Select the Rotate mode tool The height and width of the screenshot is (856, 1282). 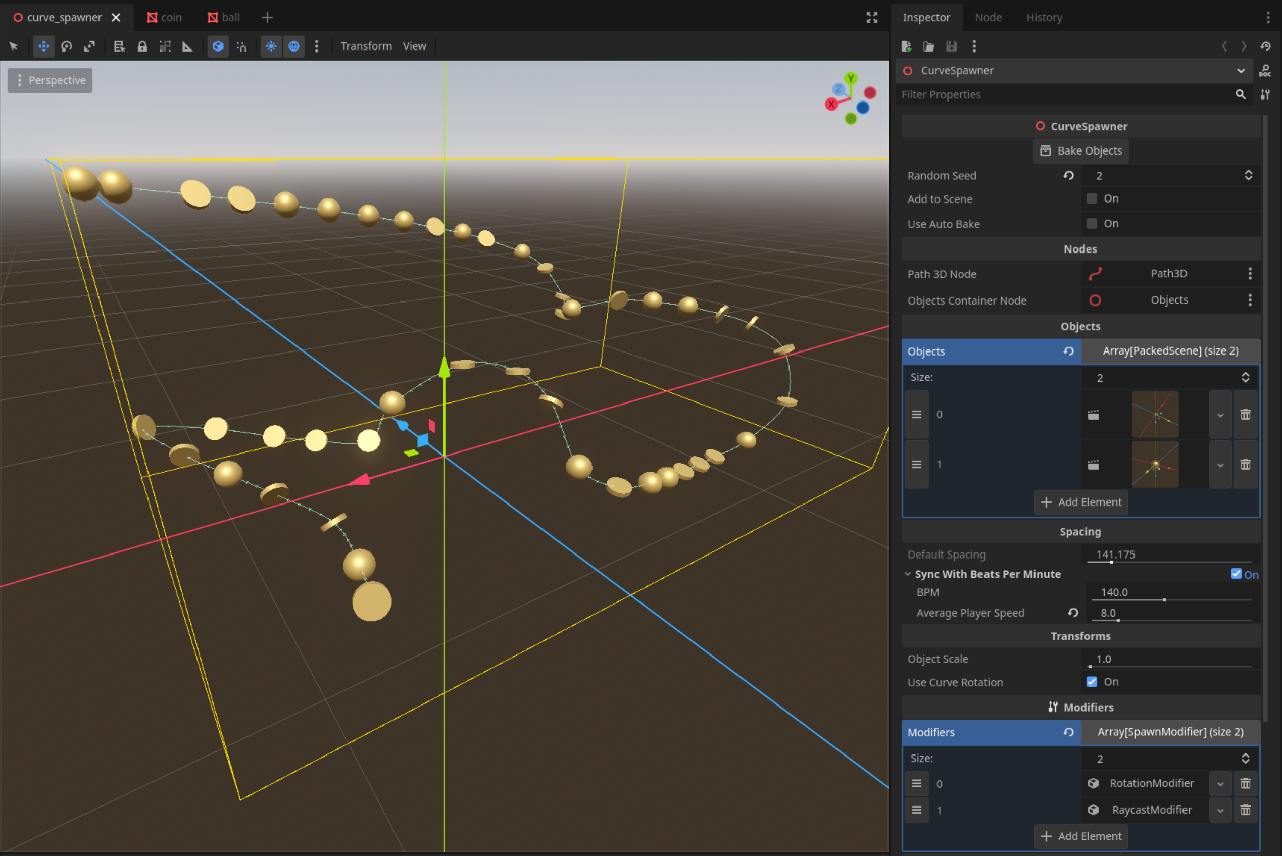point(67,46)
